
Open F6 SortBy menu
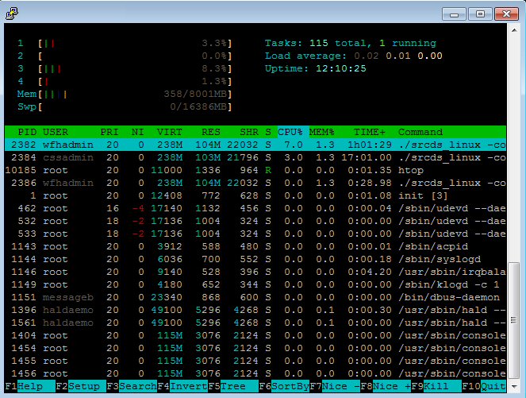(x=284, y=386)
